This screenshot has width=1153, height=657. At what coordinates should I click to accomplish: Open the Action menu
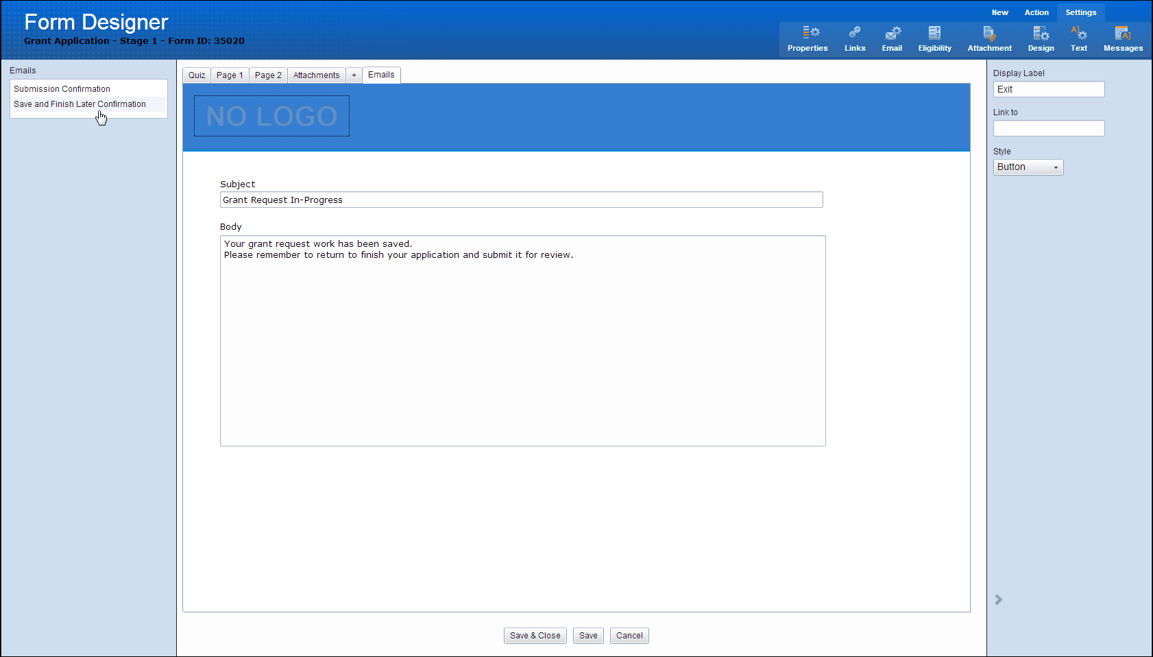[x=1036, y=12]
